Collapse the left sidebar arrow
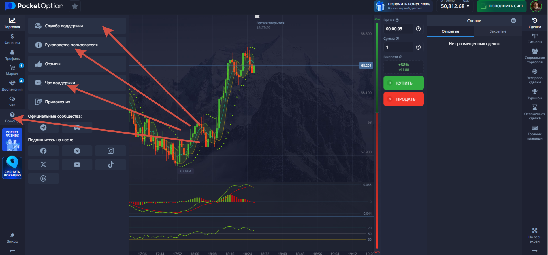 click(12, 251)
